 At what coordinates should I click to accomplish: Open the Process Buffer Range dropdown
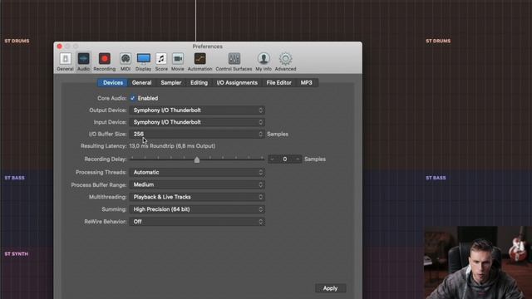coord(197,184)
